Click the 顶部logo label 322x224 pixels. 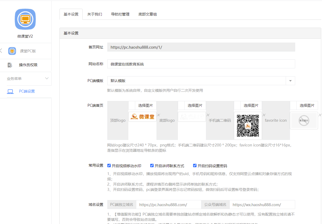(118, 120)
